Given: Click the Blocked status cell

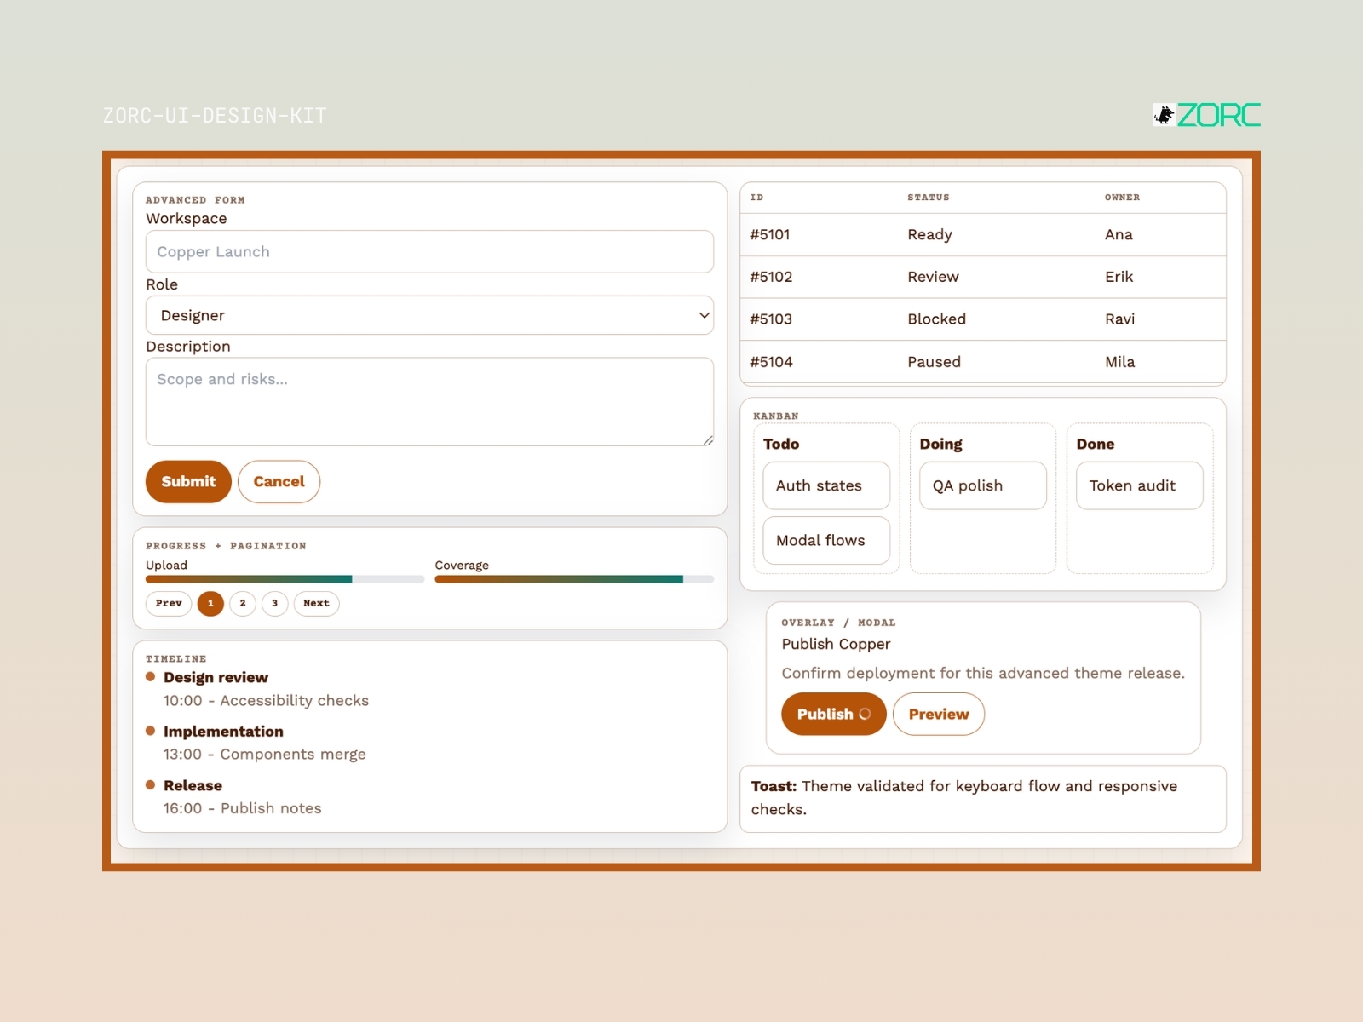Looking at the screenshot, I should click(936, 319).
